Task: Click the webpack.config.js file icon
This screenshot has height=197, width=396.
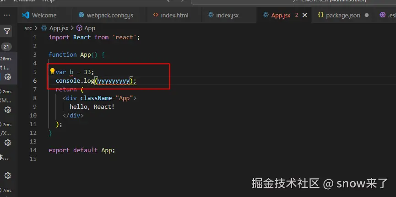Action: pyautogui.click(x=81, y=15)
